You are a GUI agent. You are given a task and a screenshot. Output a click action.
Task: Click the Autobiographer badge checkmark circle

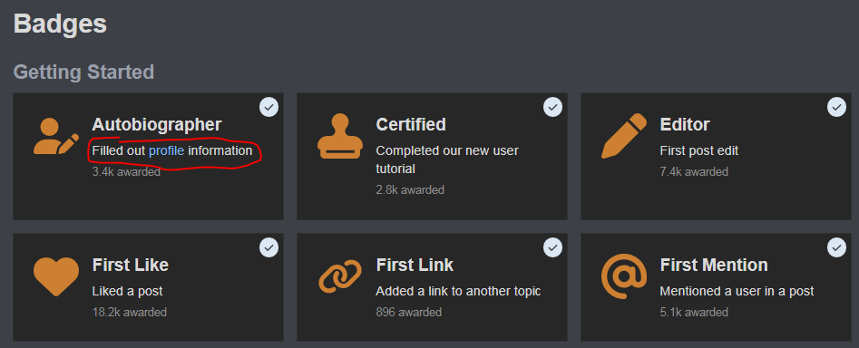point(269,107)
